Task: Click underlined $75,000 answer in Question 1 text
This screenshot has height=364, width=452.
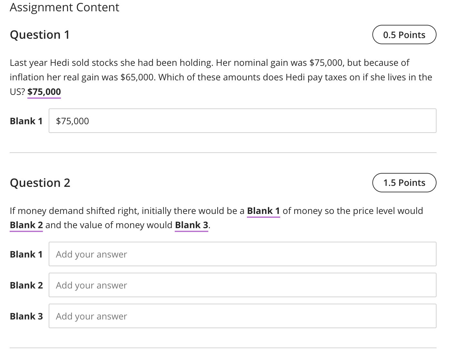Action: click(x=44, y=92)
